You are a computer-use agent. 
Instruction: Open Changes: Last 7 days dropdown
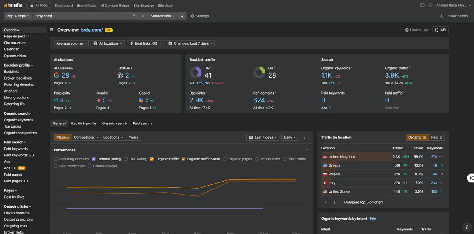pyautogui.click(x=190, y=43)
